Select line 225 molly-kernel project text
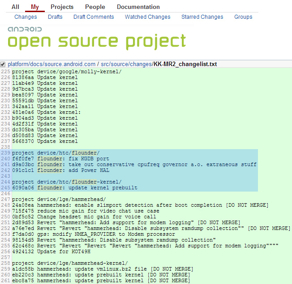Screen dimensions: 292x284 (67, 71)
